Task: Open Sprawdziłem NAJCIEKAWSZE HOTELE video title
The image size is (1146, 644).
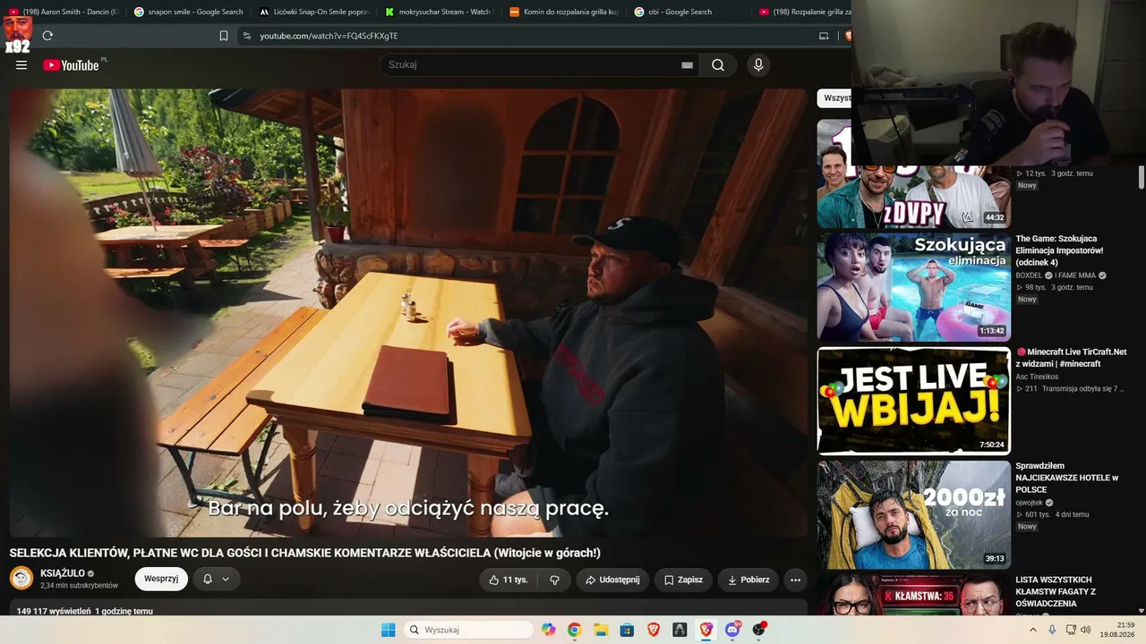Action: point(1067,478)
